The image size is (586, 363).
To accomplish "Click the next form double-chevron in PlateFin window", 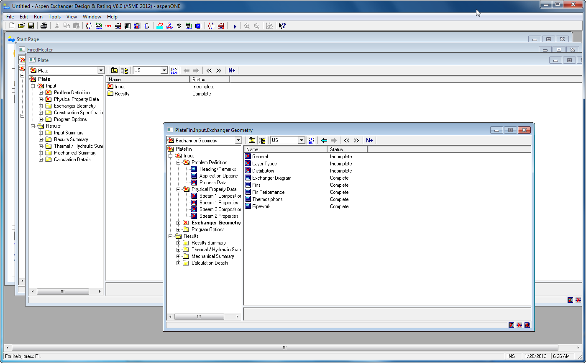I will click(356, 140).
